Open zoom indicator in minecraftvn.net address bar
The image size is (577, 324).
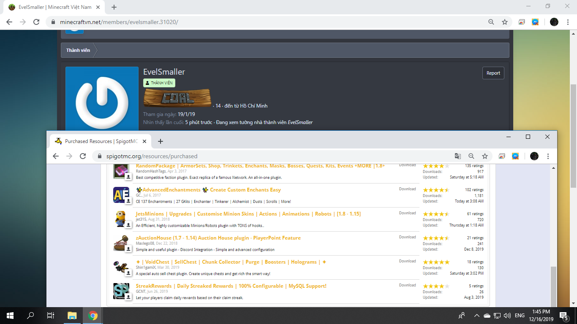pyautogui.click(x=491, y=22)
